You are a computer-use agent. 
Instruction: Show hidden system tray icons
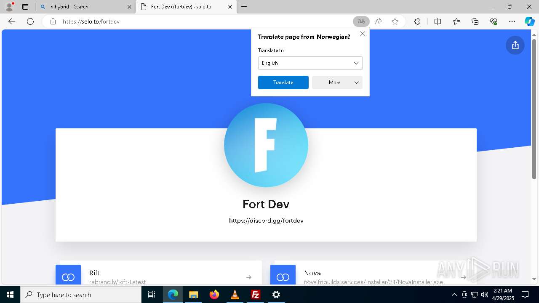454,295
